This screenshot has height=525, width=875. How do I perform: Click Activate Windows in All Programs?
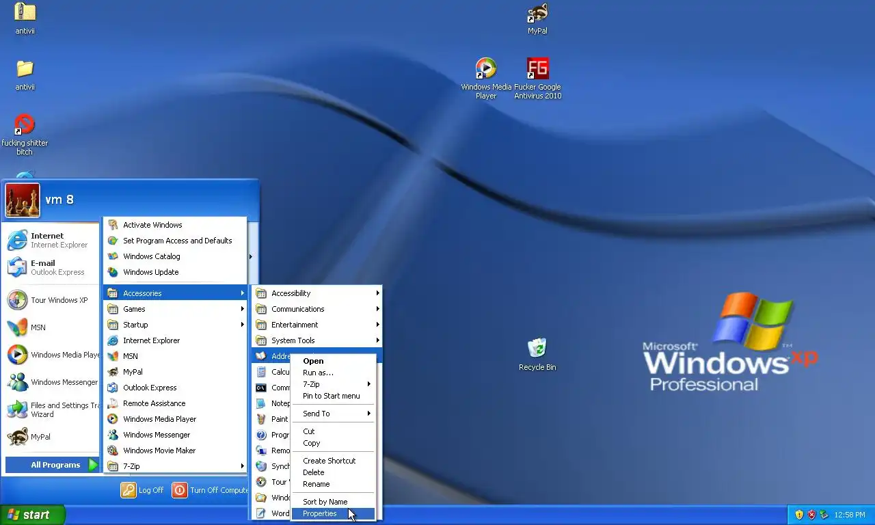click(x=175, y=225)
